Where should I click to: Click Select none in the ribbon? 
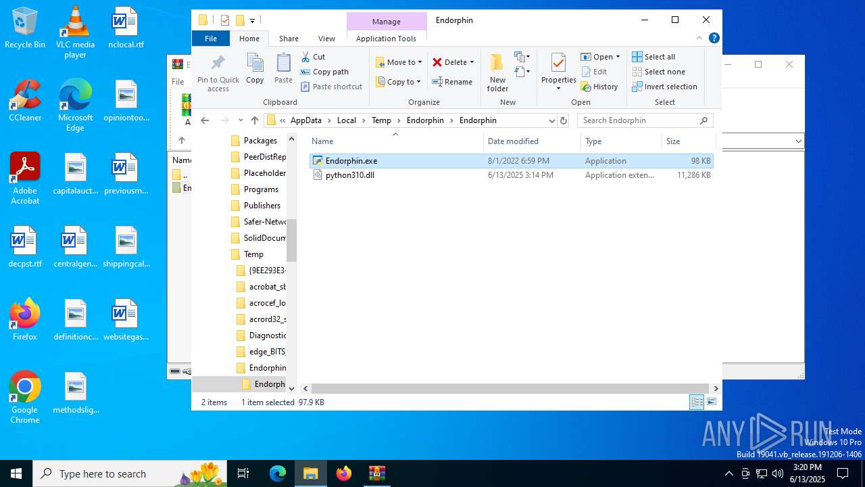(658, 72)
